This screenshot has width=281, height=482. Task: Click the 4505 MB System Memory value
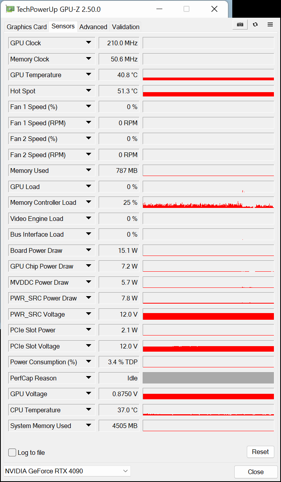119,426
